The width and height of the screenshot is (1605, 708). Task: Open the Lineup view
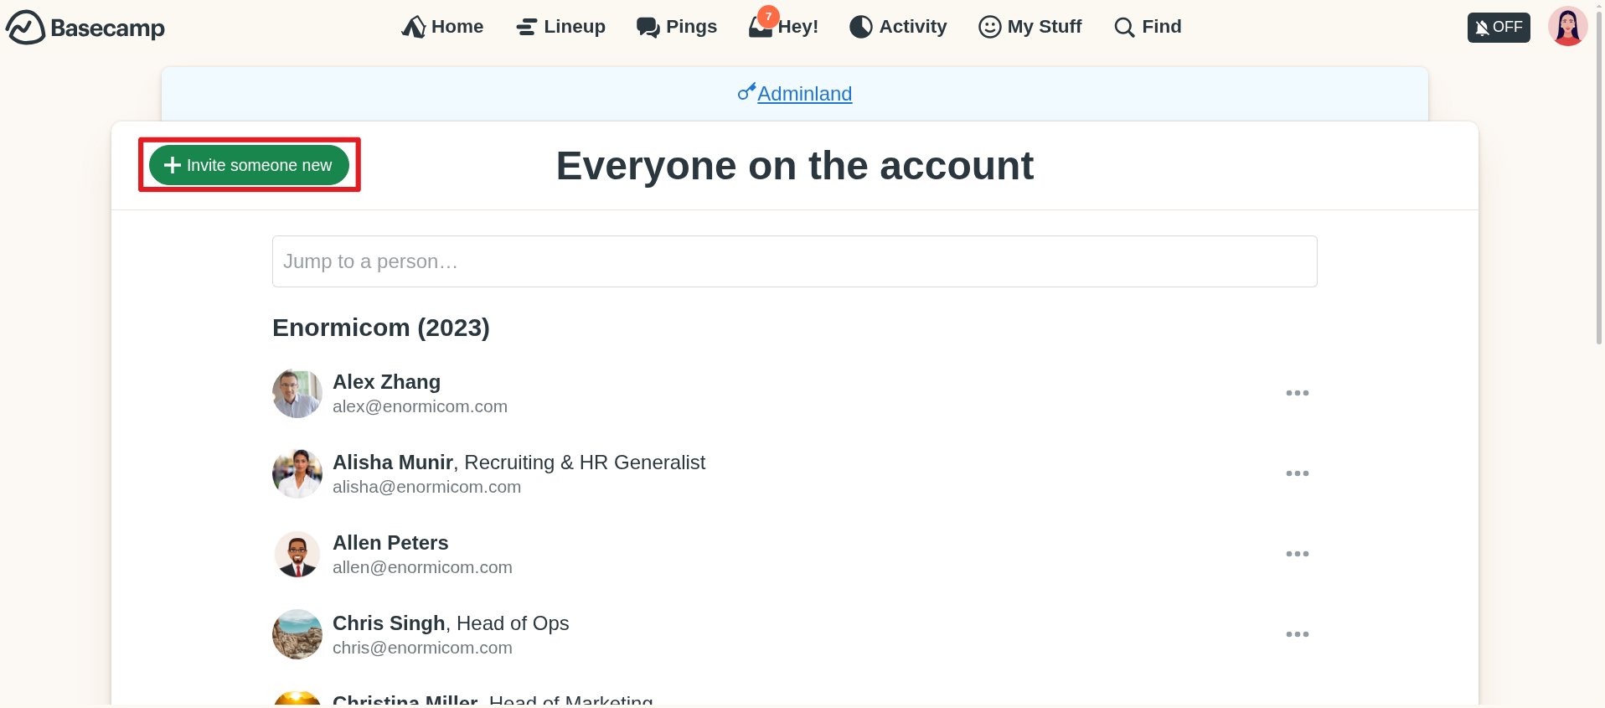click(560, 27)
